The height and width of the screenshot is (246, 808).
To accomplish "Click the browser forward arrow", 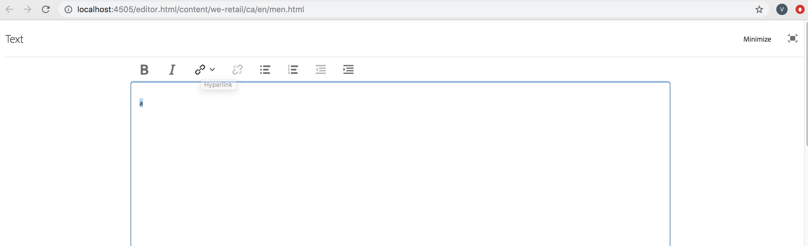I will [27, 9].
